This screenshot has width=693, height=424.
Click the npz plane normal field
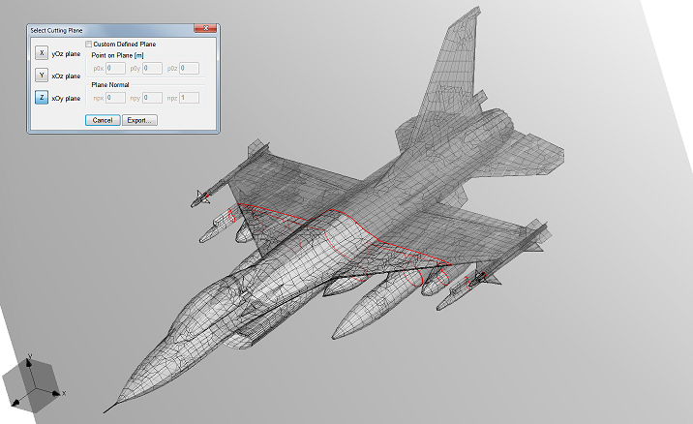pyautogui.click(x=189, y=98)
